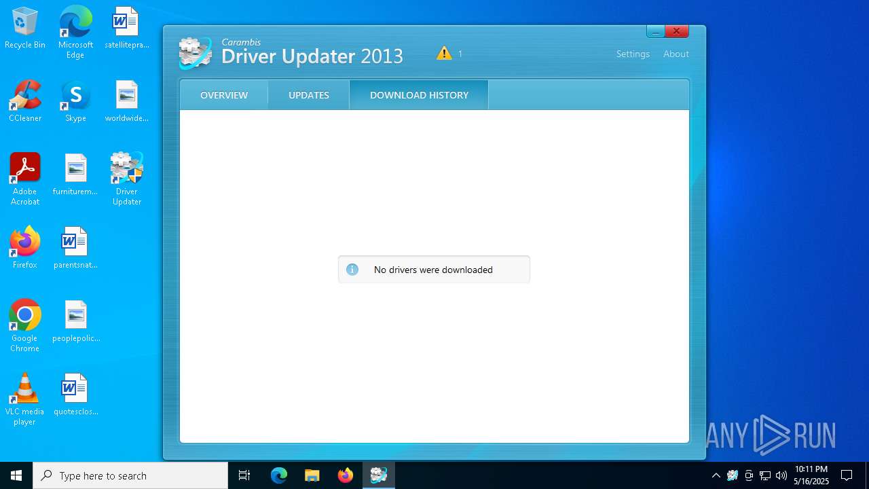Open File Explorer from the taskbar
Image resolution: width=869 pixels, height=489 pixels.
312,475
